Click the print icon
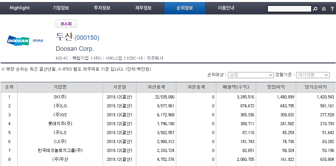The image size is (336, 166). click(x=324, y=9)
